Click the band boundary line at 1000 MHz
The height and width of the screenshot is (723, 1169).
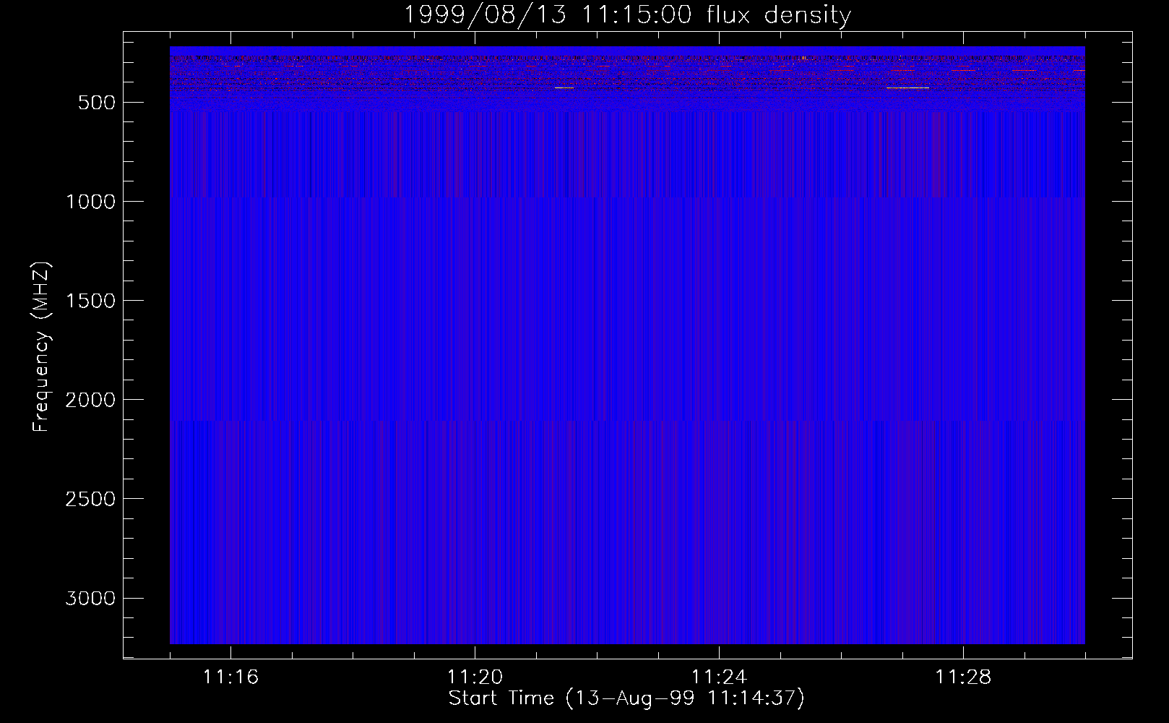coord(627,197)
